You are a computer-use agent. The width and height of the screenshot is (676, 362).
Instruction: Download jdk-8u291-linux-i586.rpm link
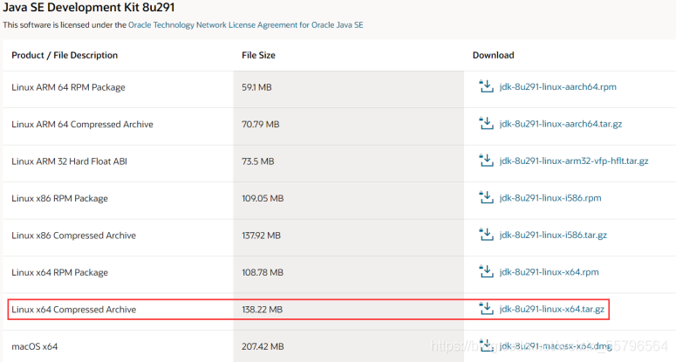pyautogui.click(x=550, y=198)
